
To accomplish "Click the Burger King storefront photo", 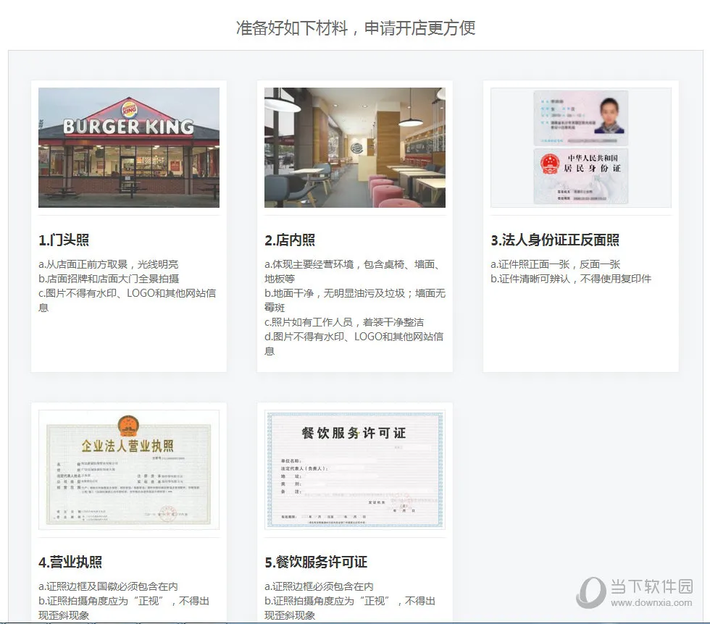I will [129, 148].
